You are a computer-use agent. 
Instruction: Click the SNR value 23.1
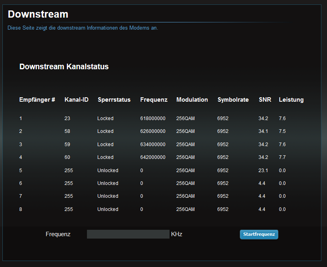tap(263, 171)
